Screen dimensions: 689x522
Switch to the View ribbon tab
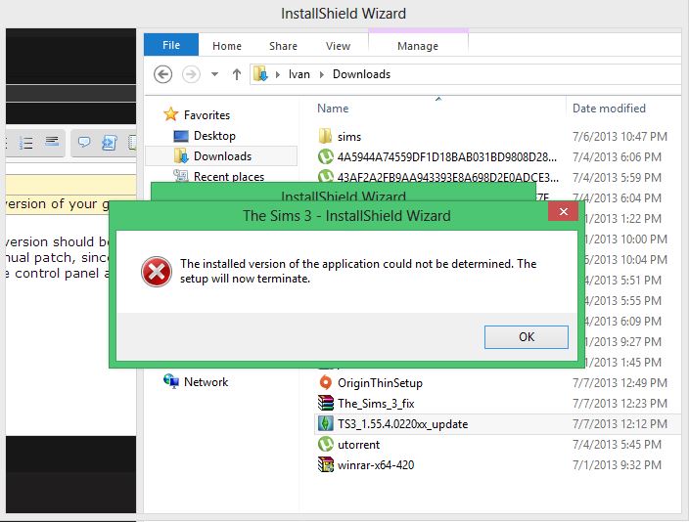click(x=338, y=46)
